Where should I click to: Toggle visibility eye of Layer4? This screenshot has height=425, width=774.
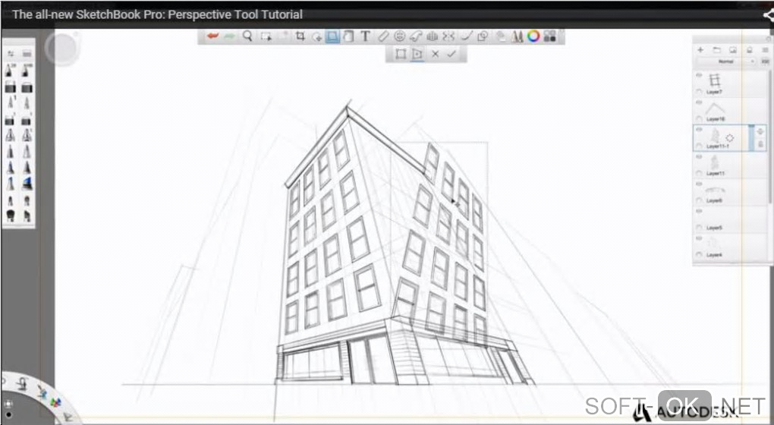[x=699, y=238]
